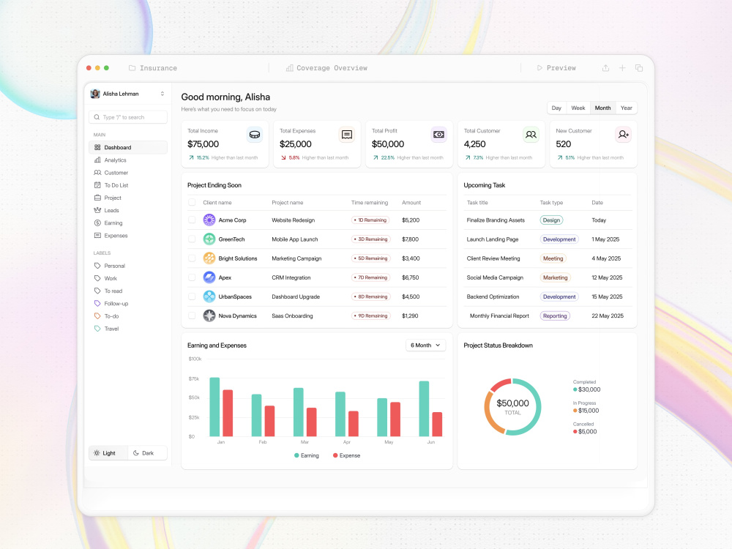Click the Leads crown sidebar icon
732x549 pixels.
[x=97, y=210]
